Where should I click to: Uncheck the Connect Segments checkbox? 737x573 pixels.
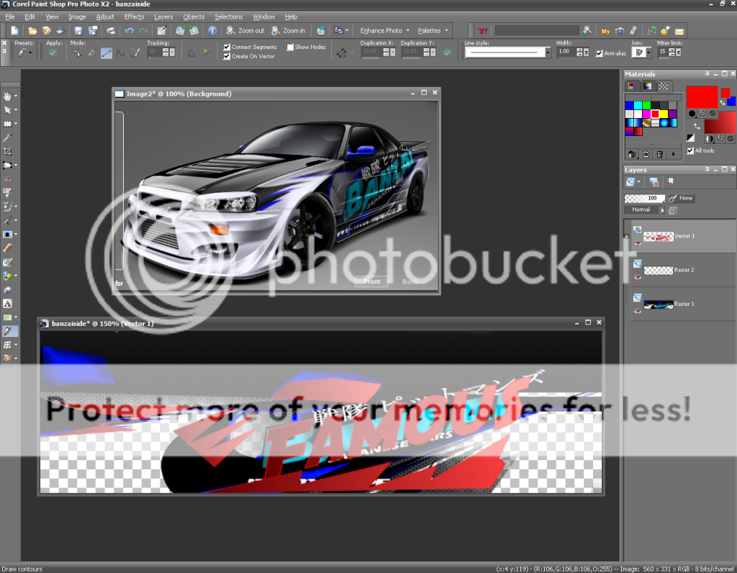(227, 47)
